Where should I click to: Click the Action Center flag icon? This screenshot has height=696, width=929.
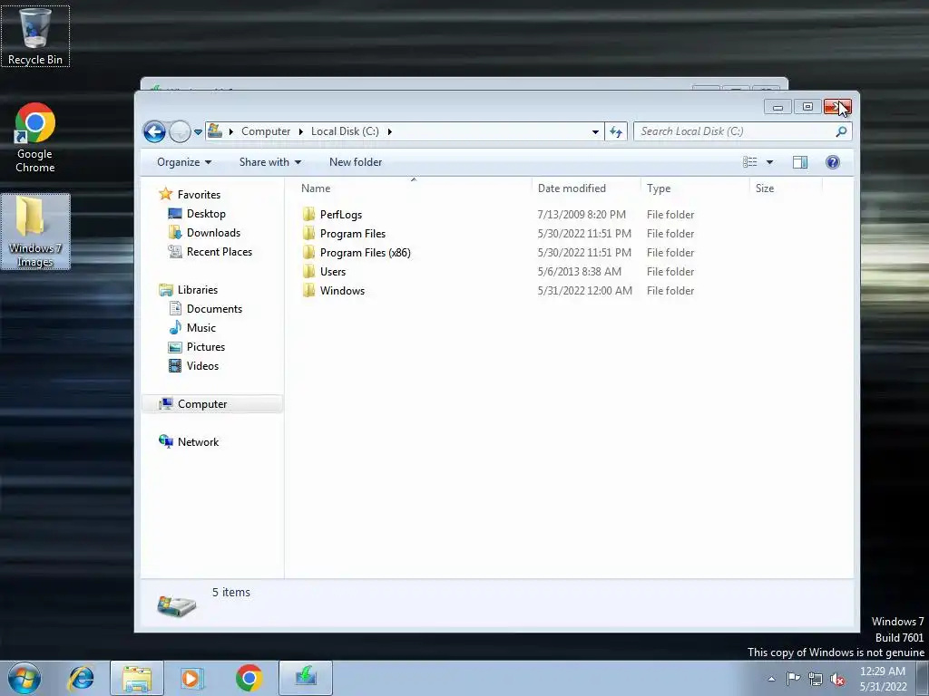coord(793,679)
